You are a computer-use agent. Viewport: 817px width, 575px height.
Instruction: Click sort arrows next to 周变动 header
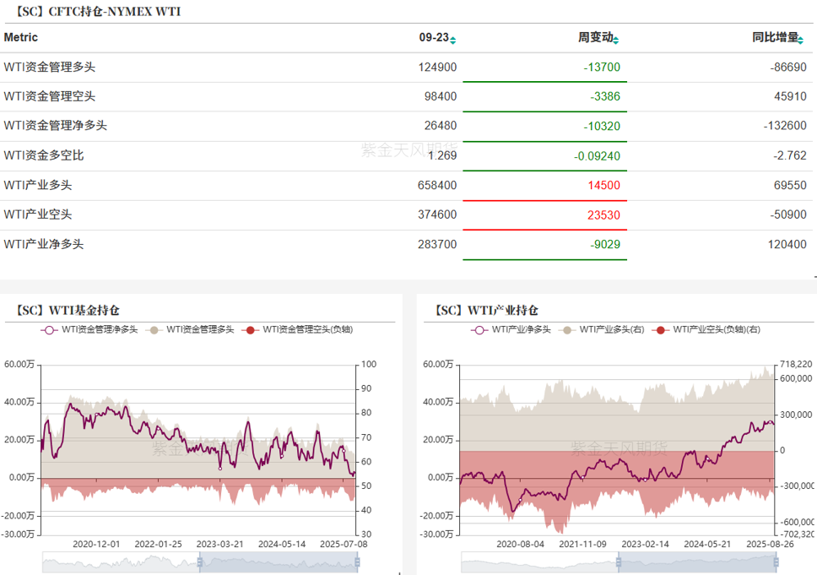616,40
